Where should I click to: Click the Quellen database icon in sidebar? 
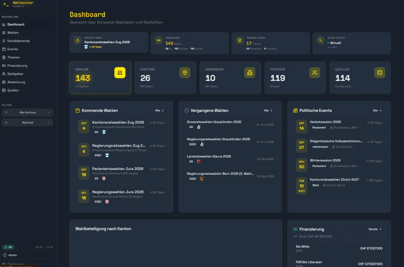(4, 90)
